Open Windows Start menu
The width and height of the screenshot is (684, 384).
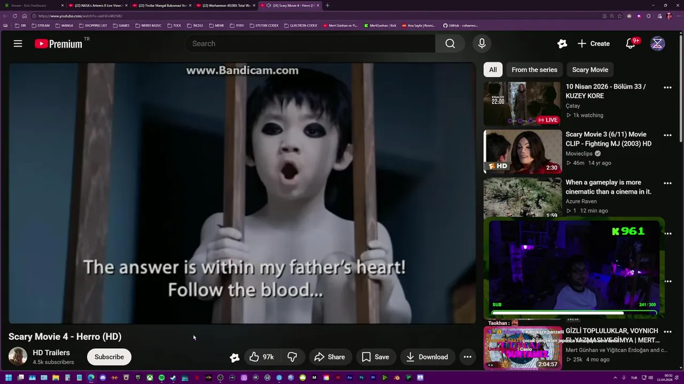9,378
